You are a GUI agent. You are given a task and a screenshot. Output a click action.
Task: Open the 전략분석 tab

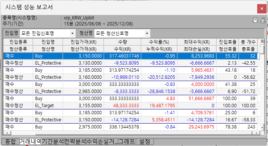coord(75,142)
